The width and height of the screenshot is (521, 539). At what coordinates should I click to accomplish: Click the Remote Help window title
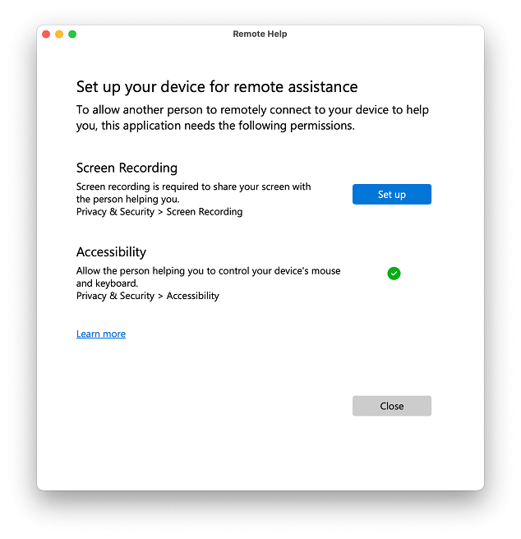[x=260, y=35]
